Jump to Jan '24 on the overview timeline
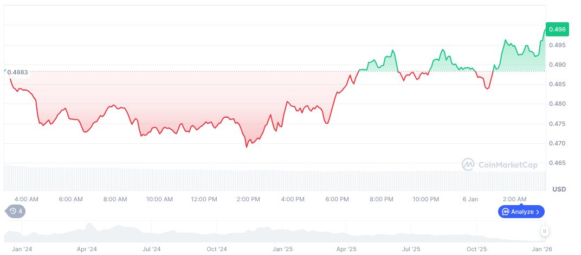Screen dimensions: 581x255 pos(21,249)
